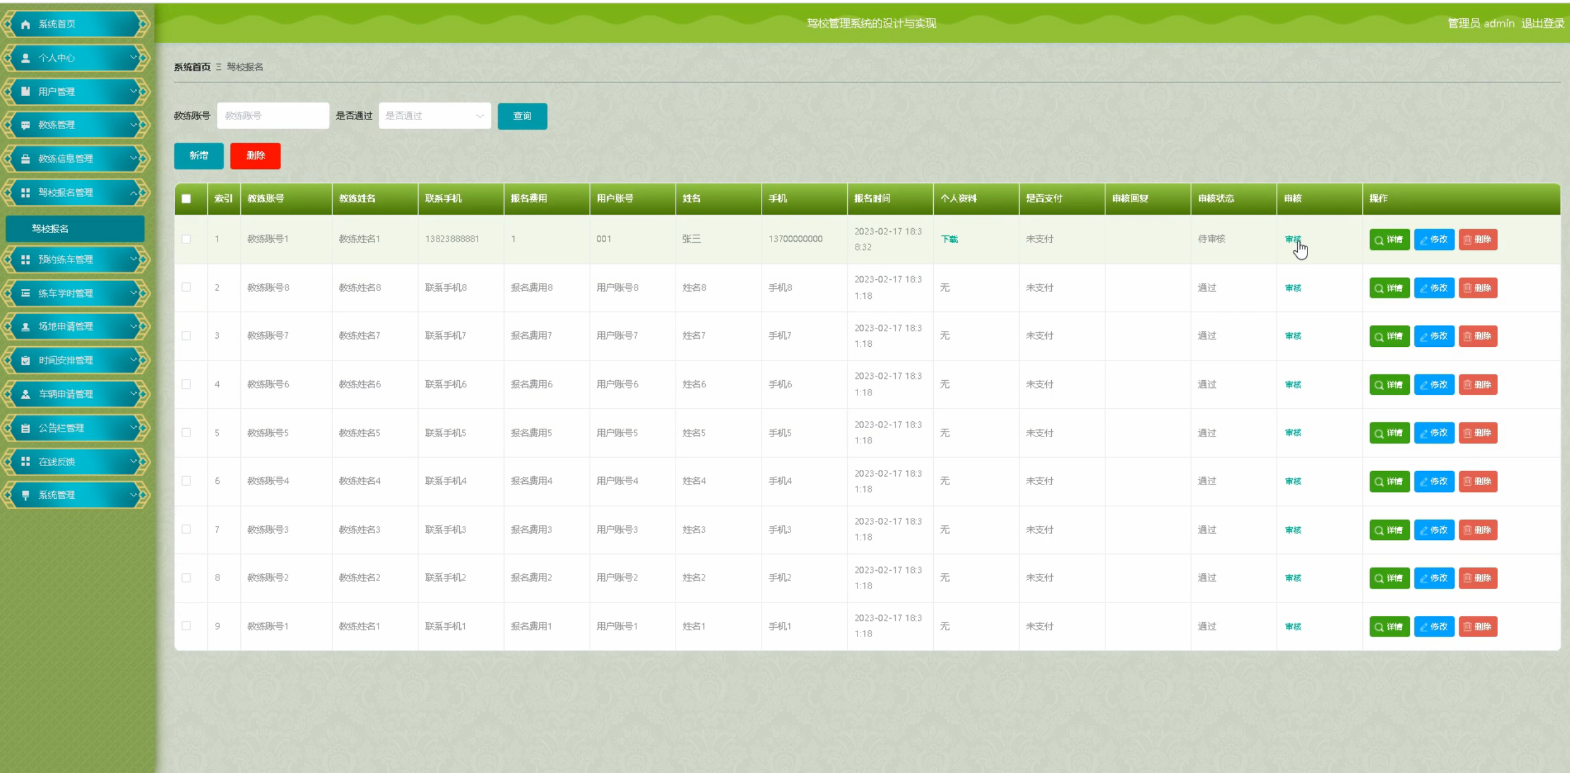1570x773 pixels.
Task: Expand the 系统管理 menu arrow
Action: click(x=133, y=494)
